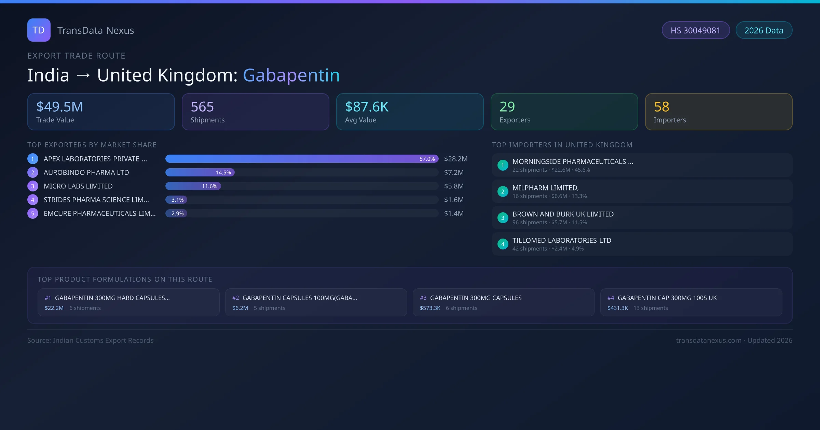Click rank 5 badge beside Emcure Pharmaceuticals
Image resolution: width=820 pixels, height=430 pixels.
pos(32,213)
